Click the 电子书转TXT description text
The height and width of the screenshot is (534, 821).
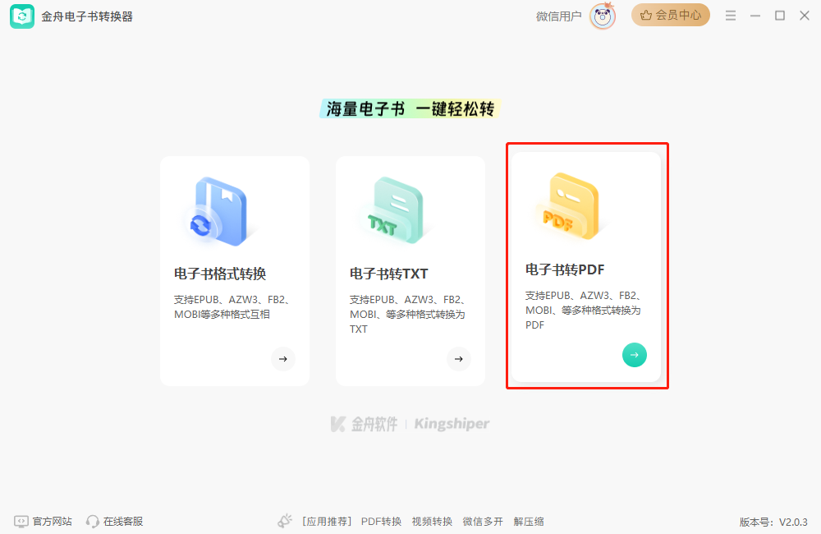click(408, 315)
